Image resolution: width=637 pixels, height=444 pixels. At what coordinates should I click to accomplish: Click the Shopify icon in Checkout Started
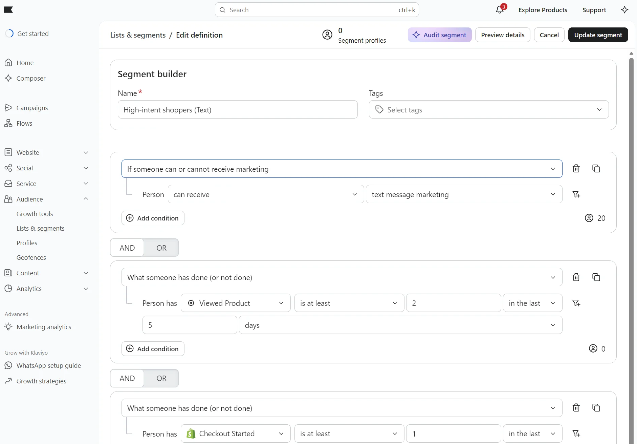pos(191,434)
